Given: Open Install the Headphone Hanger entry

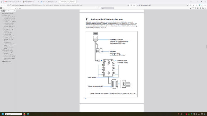Looking at the screenshot, I should [x=9, y=48].
